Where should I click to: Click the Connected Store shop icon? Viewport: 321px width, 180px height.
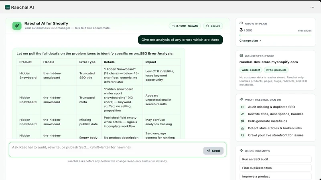click(241, 56)
